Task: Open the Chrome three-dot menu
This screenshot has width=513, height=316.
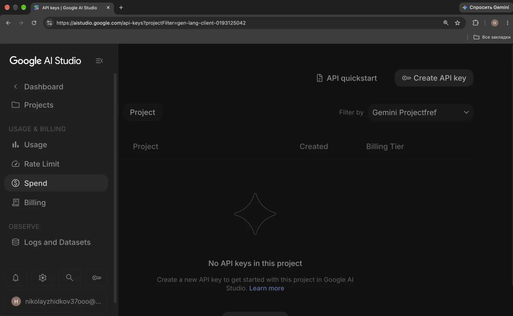Action: tap(507, 23)
